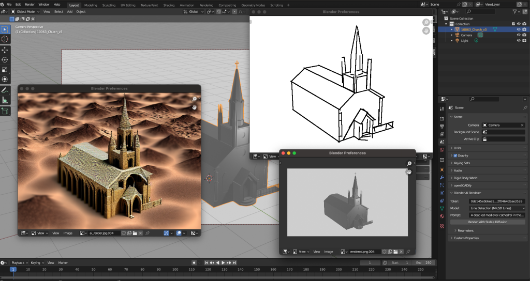Click Render With Stable Diffusion button
The image size is (530, 281).
[x=487, y=222]
